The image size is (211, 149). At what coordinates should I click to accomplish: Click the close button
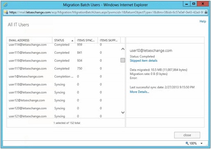(187, 135)
